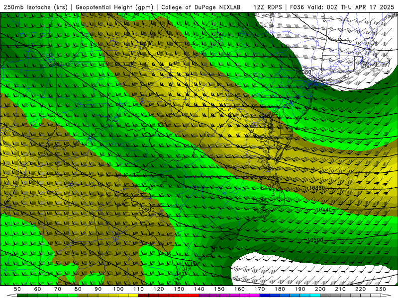
Task: Click the dark blue swatch just right of 170
Action: pos(265,296)
